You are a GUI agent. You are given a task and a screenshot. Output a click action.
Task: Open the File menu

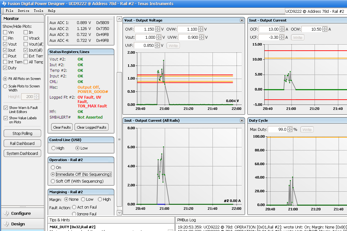(x=9, y=11)
